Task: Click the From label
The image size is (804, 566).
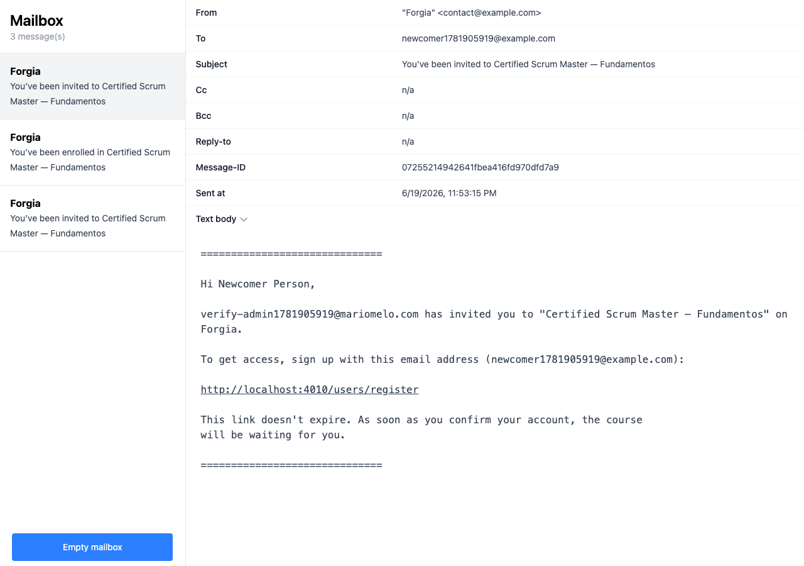Action: 207,13
